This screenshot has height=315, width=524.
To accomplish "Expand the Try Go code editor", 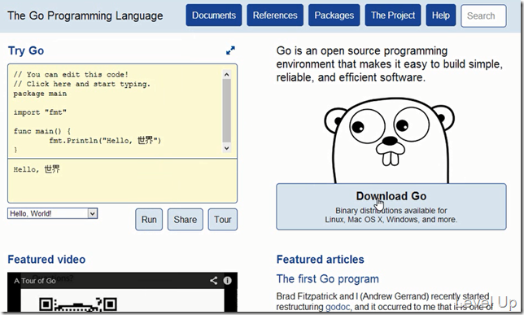I will point(230,50).
